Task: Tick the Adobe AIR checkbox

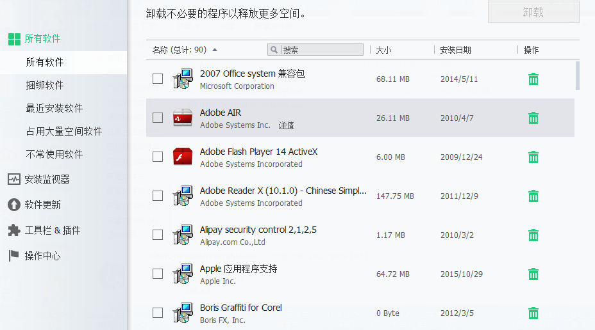Action: click(158, 118)
